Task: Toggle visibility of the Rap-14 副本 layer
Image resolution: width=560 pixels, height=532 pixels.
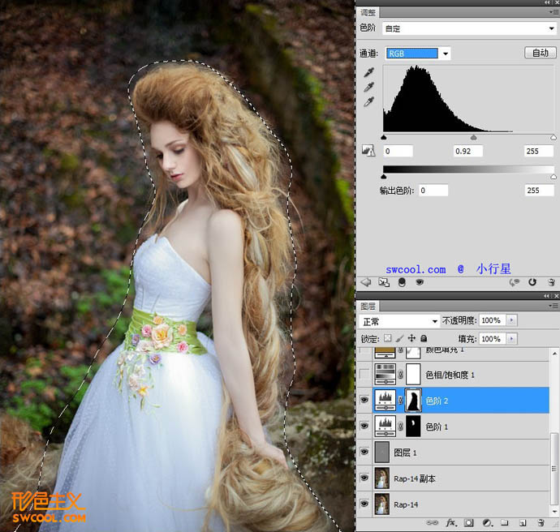Action: 364,478
